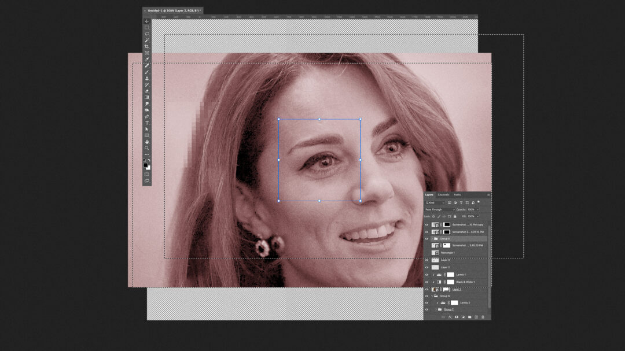Click the delete layer trash icon
Image resolution: width=625 pixels, height=351 pixels.
click(x=483, y=317)
